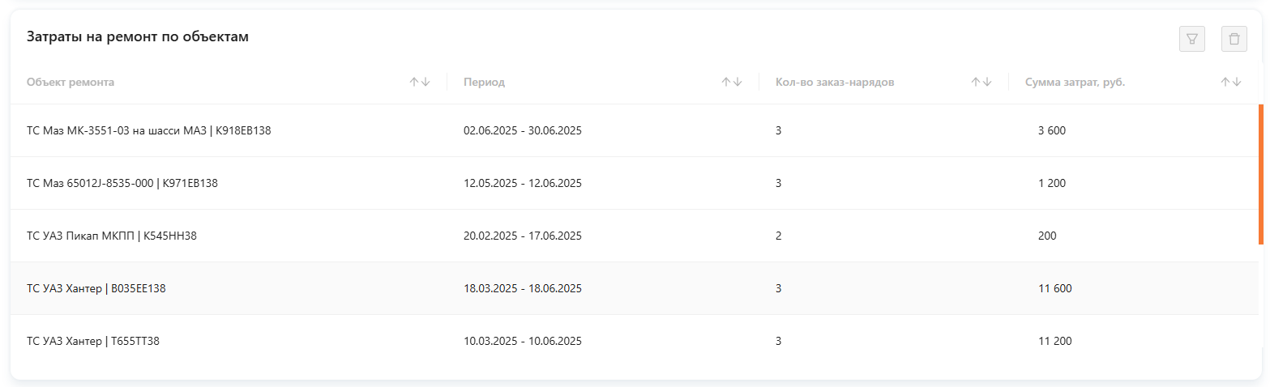Click period 02.06.2025 - 30.06.2025 cell
The height and width of the screenshot is (387, 1270).
point(522,130)
